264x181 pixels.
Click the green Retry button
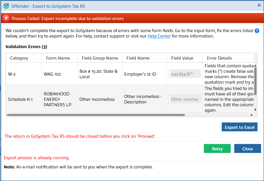pyautogui.click(x=217, y=148)
